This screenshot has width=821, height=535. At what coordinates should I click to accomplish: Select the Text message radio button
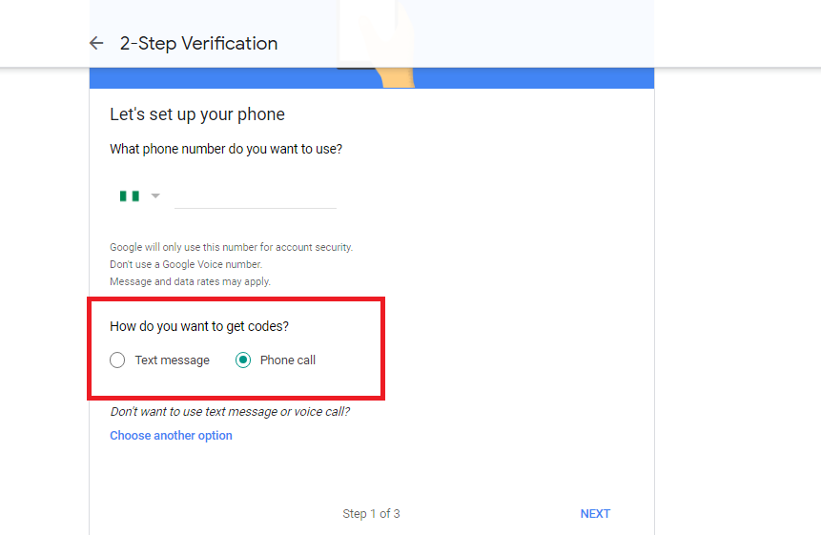117,360
